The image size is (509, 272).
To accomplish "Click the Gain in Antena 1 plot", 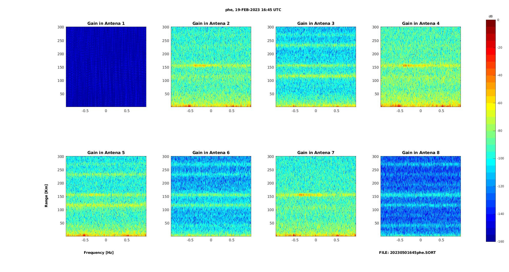I will tap(106, 67).
